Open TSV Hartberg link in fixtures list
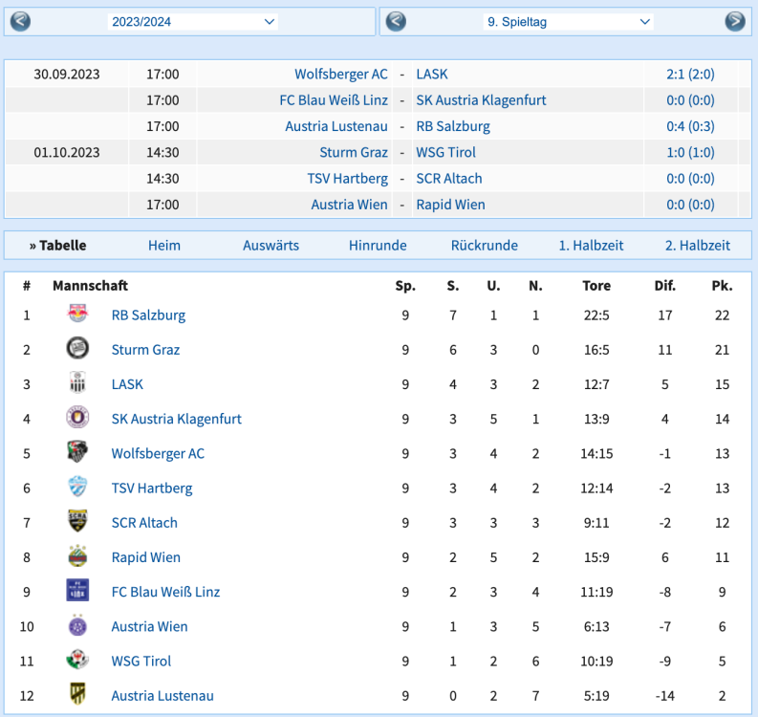Image resolution: width=758 pixels, height=717 pixels. click(347, 179)
